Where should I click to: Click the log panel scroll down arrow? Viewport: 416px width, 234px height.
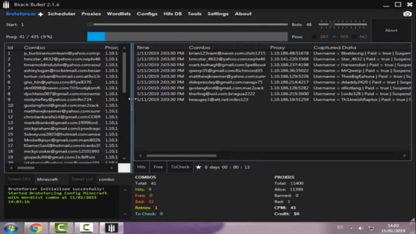tap(125, 214)
